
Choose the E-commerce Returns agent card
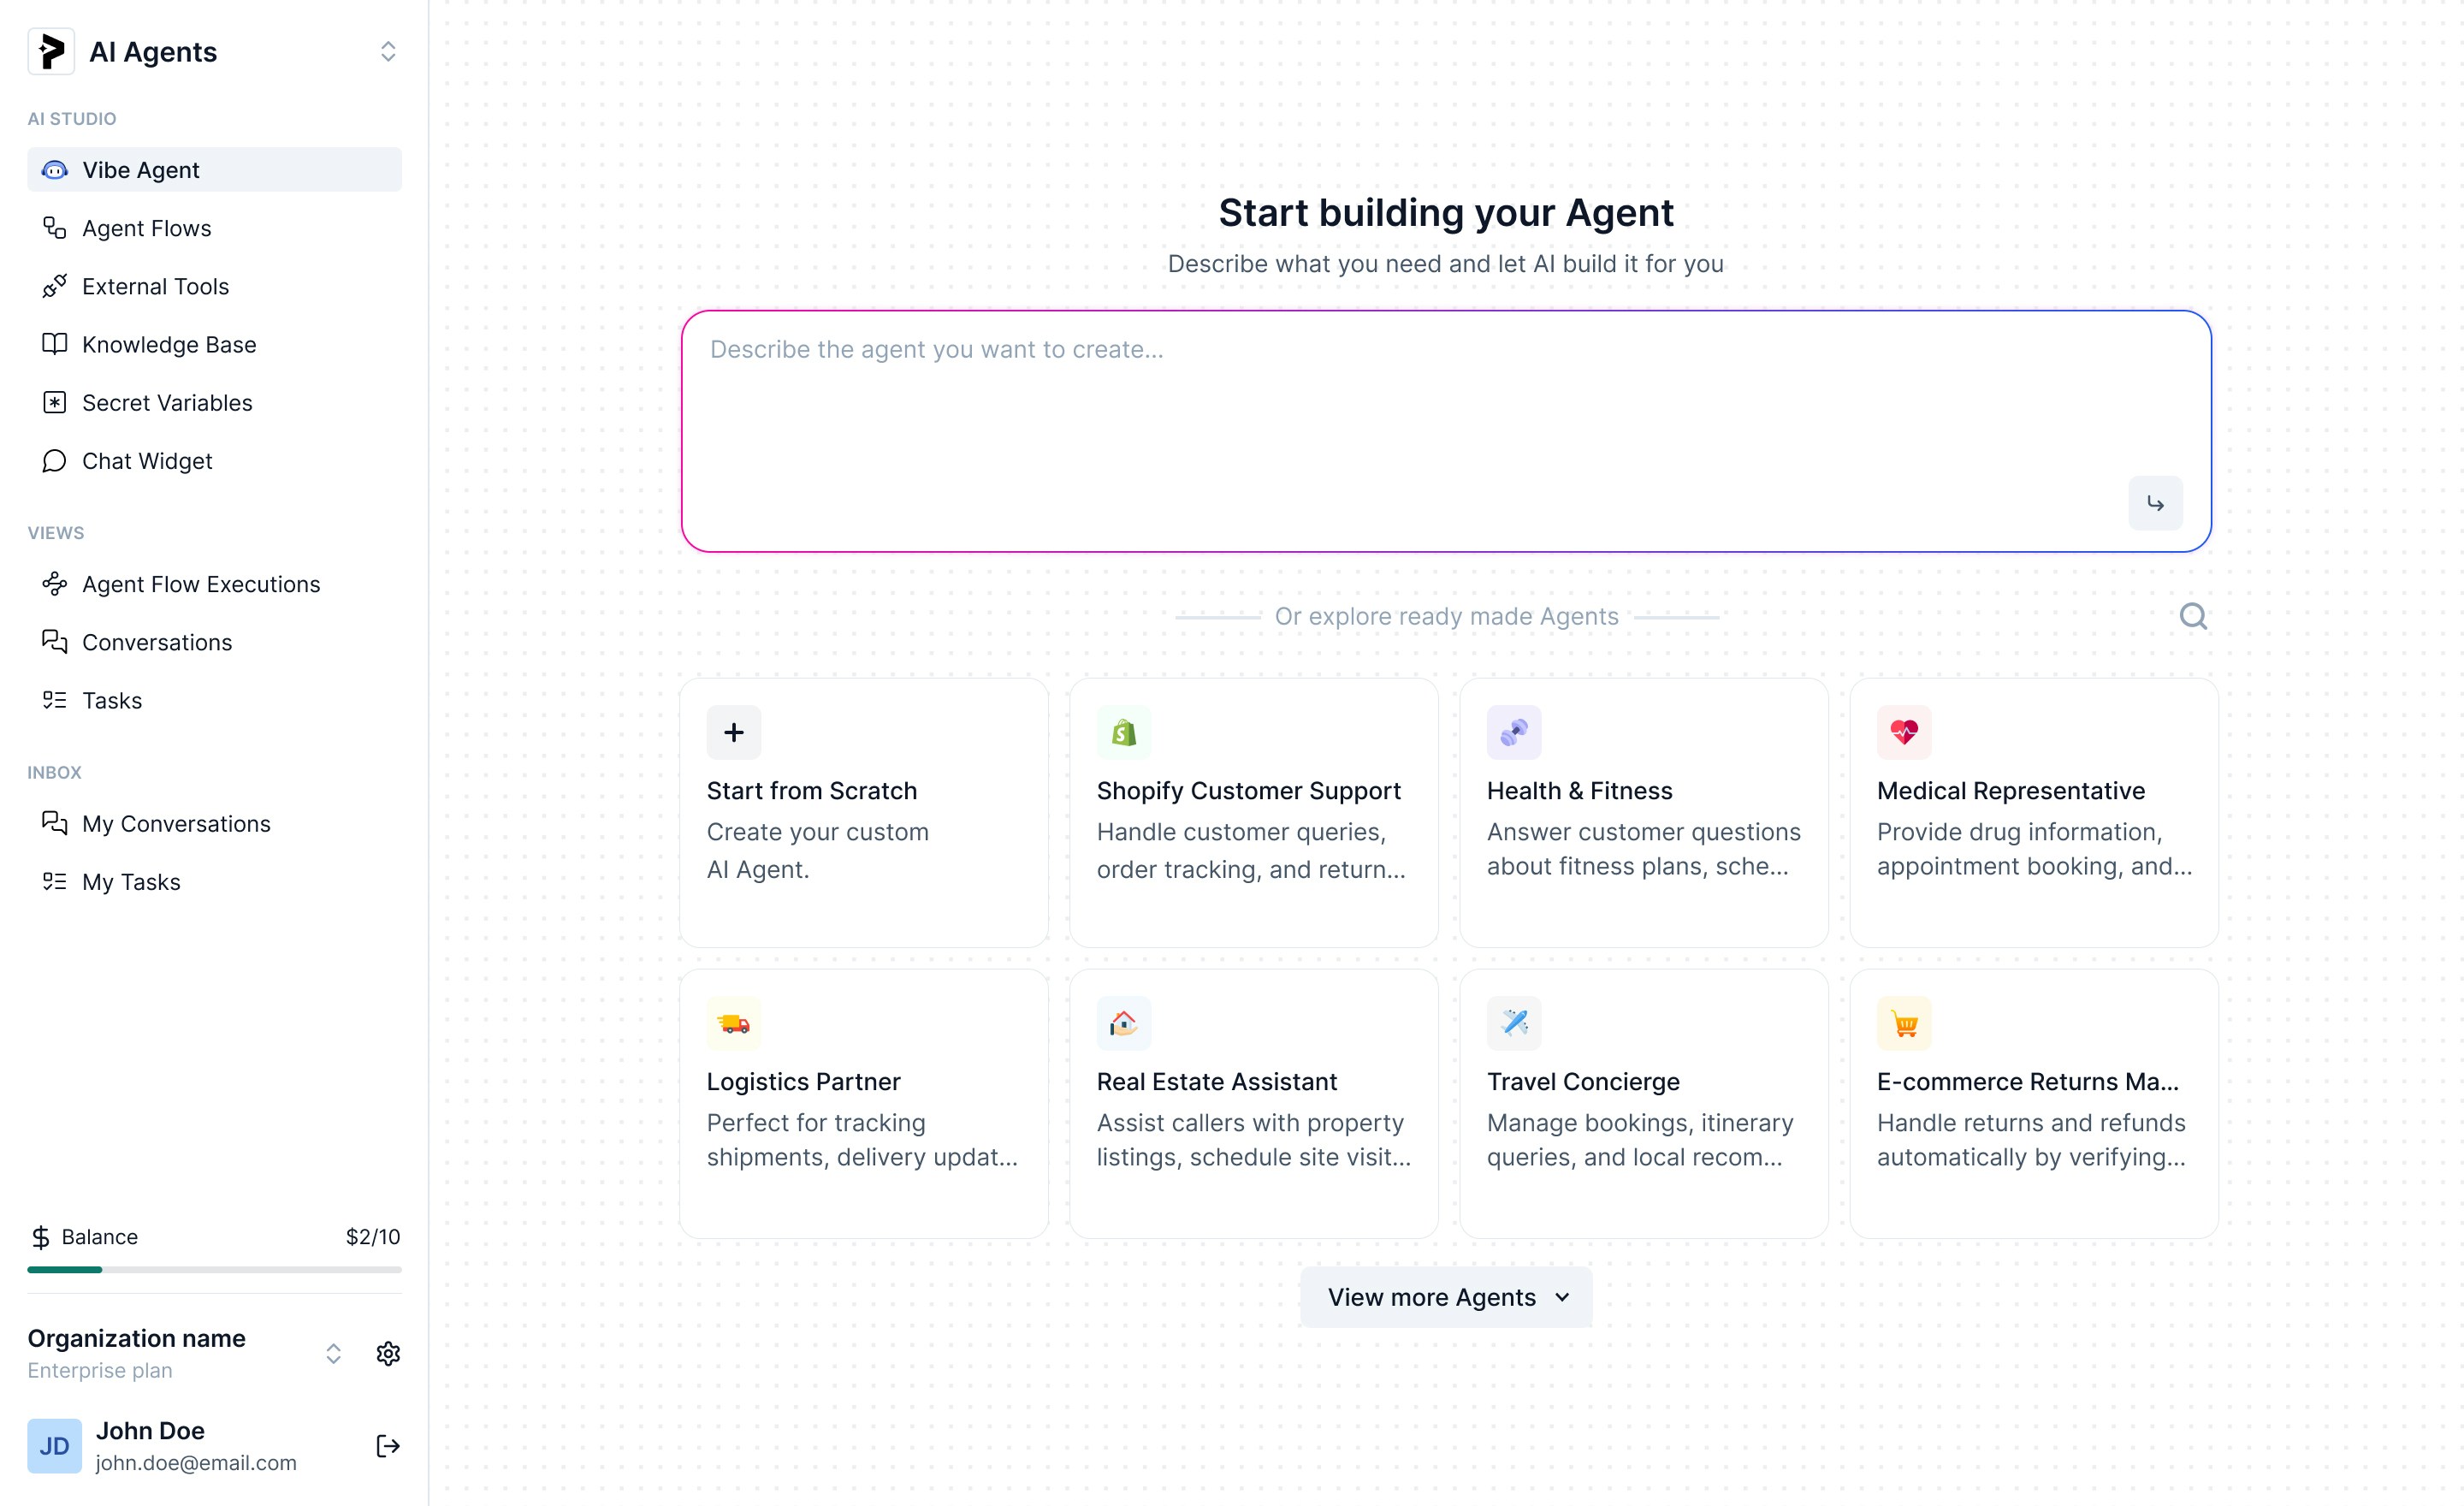click(2033, 1103)
